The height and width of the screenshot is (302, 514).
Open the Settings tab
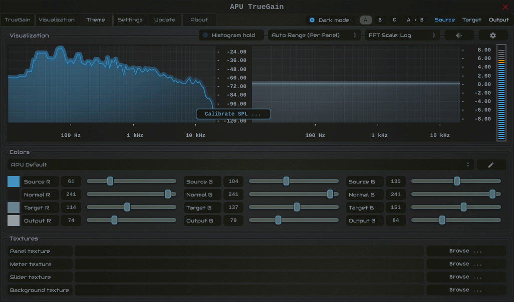[x=130, y=20]
